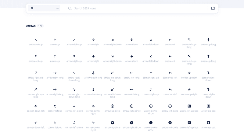
Task: Select the thin-line corner-right-up icon
Action: (x=151, y=73)
